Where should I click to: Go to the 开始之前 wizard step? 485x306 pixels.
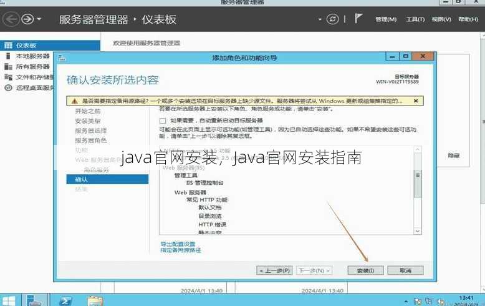coord(88,111)
